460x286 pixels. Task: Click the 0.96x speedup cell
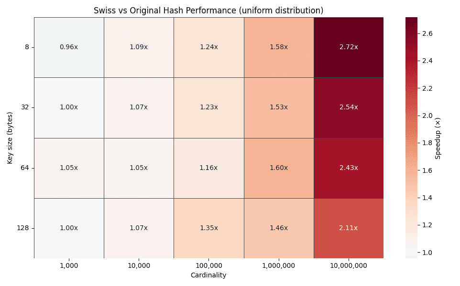click(x=69, y=47)
